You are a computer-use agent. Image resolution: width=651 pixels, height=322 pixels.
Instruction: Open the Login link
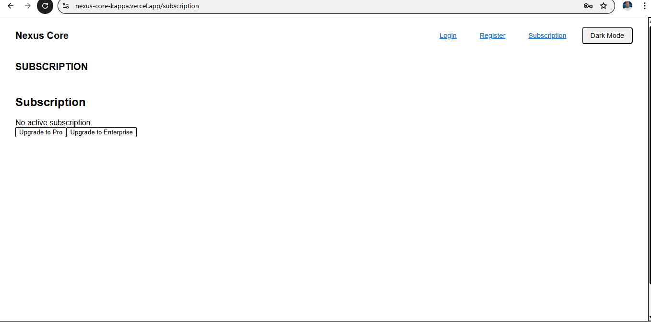click(448, 36)
